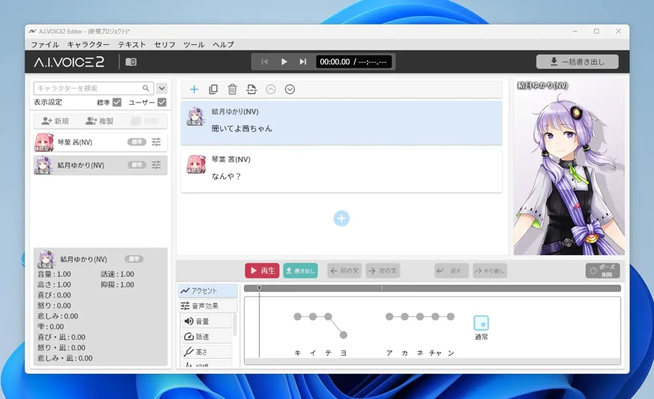Switch to the アクセント tab

point(207,291)
